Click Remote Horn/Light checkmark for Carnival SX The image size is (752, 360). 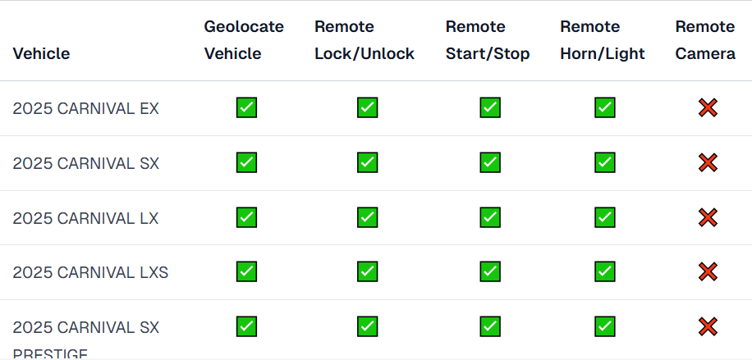click(605, 162)
